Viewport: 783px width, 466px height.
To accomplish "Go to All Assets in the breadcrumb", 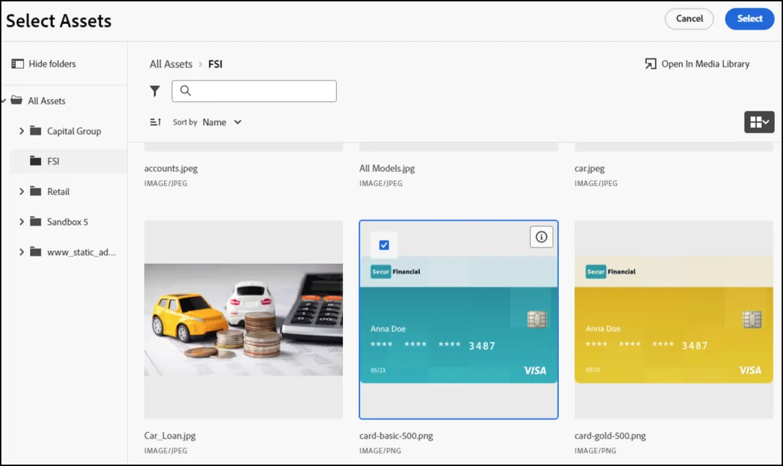I will [170, 64].
